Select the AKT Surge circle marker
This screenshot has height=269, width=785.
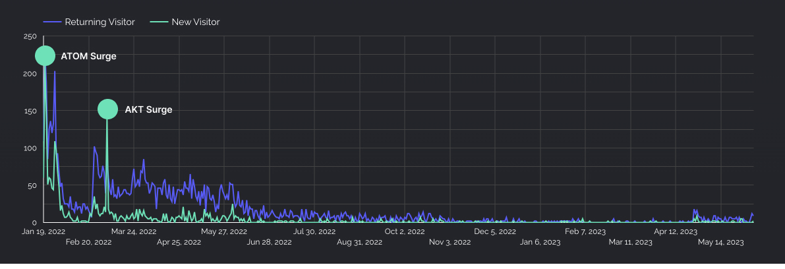pos(107,109)
